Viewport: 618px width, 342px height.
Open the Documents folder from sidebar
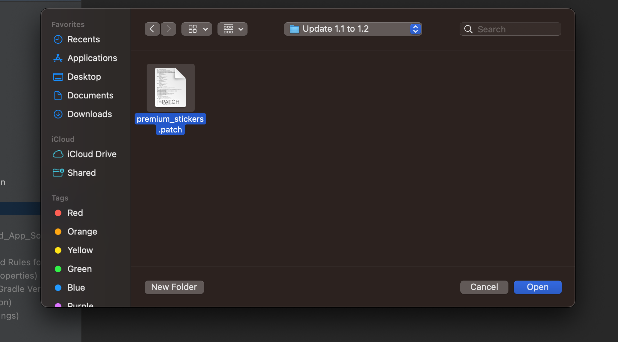(90, 95)
